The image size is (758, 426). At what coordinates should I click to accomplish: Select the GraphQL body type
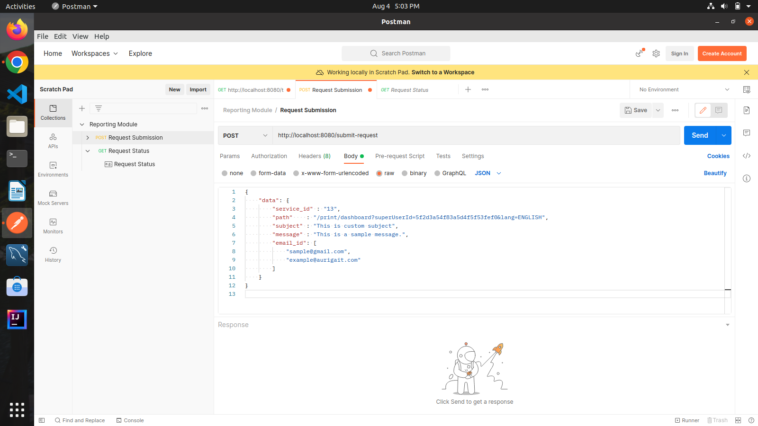450,173
